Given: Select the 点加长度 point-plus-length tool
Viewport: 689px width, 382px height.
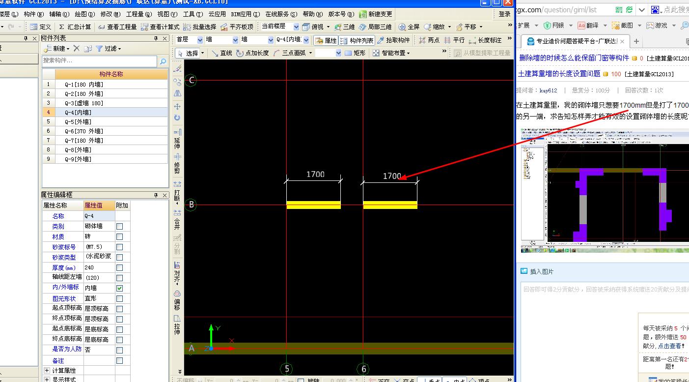Looking at the screenshot, I should pyautogui.click(x=252, y=53).
